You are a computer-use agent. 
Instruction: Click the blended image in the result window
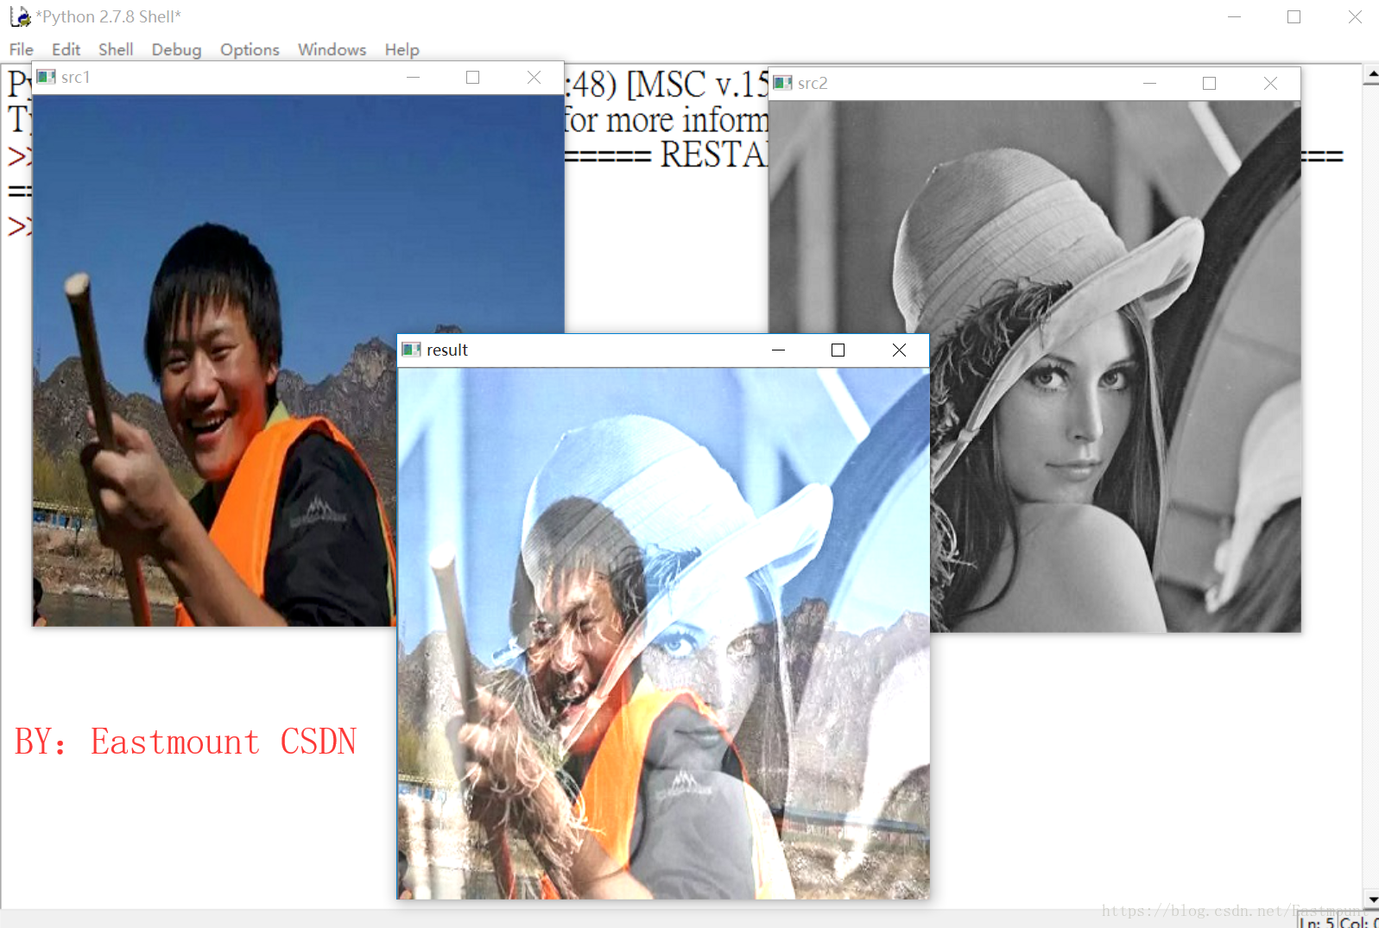point(663,634)
